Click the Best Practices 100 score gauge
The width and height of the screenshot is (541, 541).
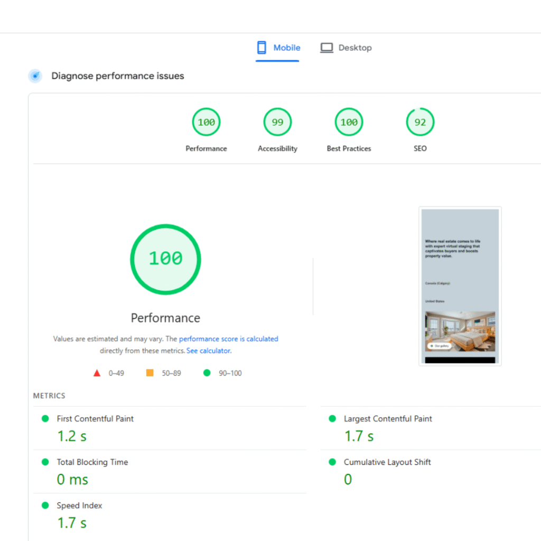(349, 122)
